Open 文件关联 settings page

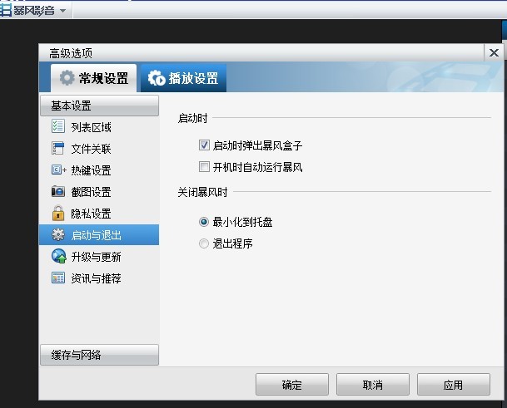point(99,149)
